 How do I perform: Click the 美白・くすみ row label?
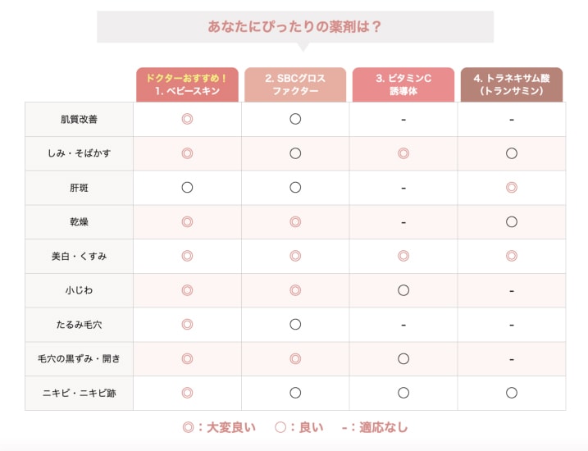(x=79, y=256)
